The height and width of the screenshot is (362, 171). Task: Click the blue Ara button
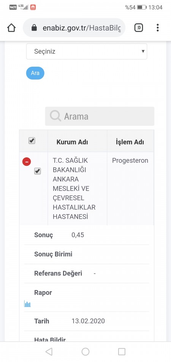click(35, 73)
